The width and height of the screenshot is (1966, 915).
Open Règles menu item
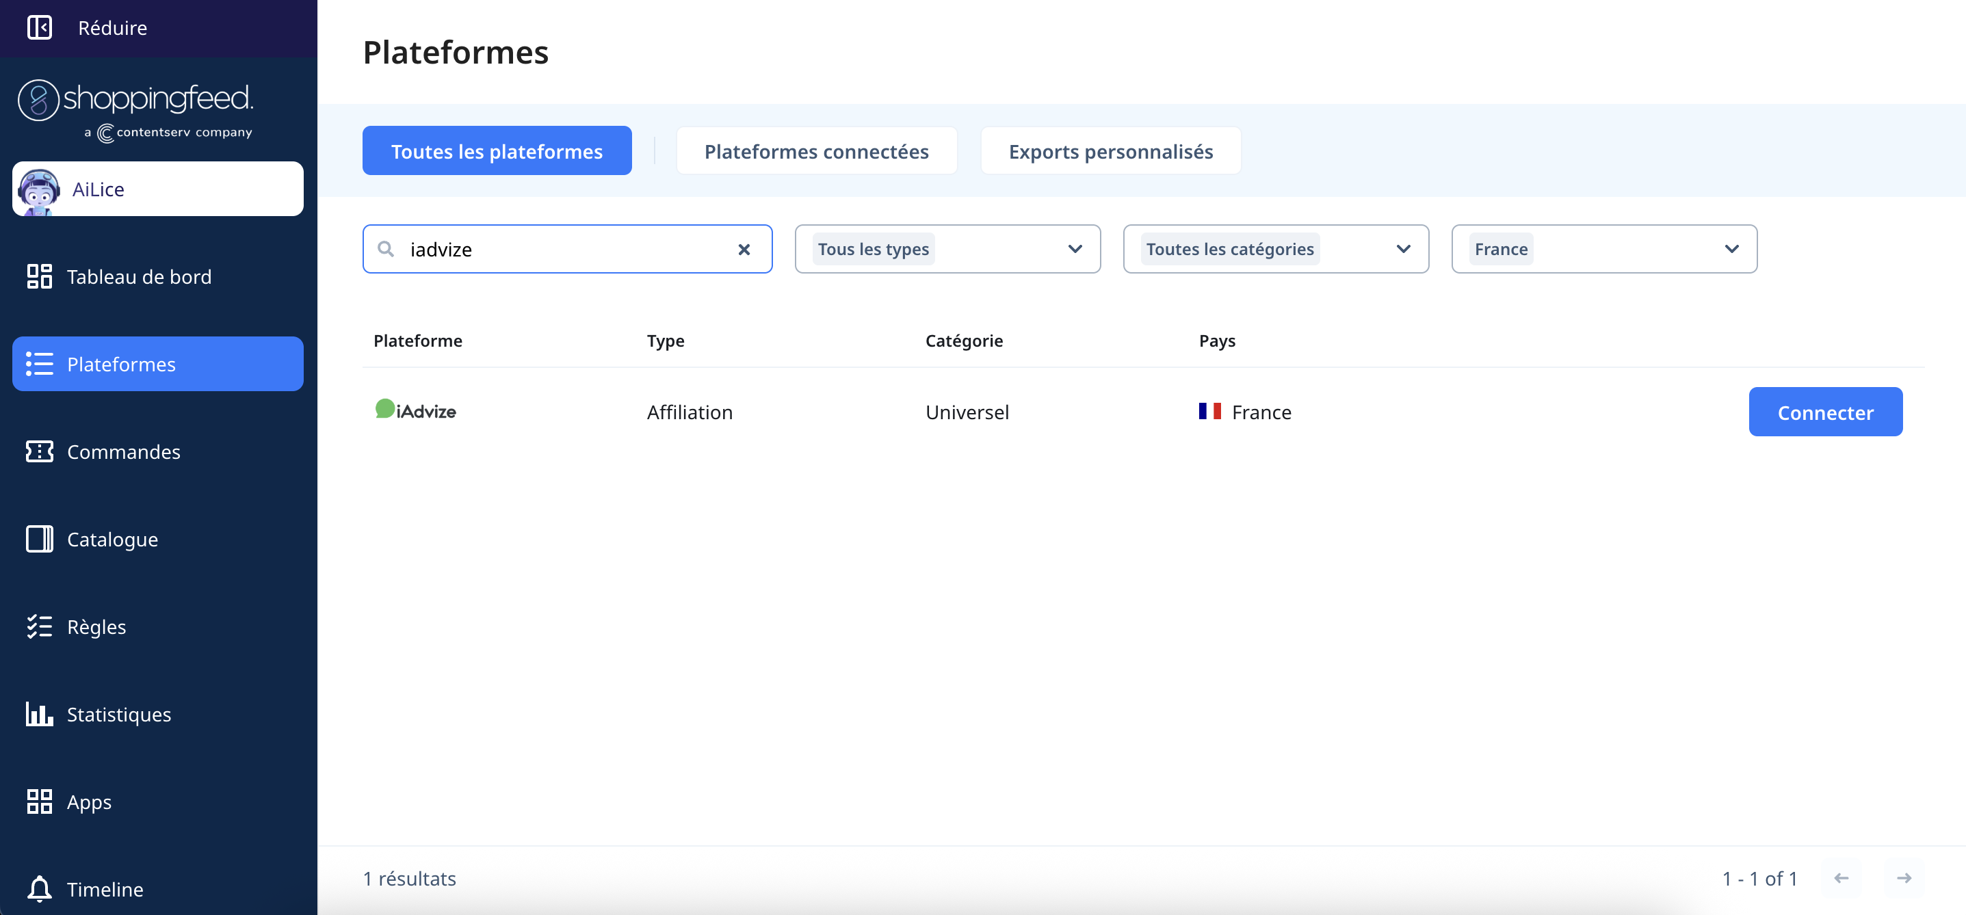(x=158, y=626)
